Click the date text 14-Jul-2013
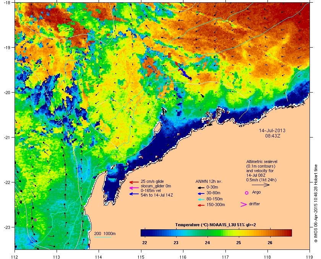 (272, 130)
